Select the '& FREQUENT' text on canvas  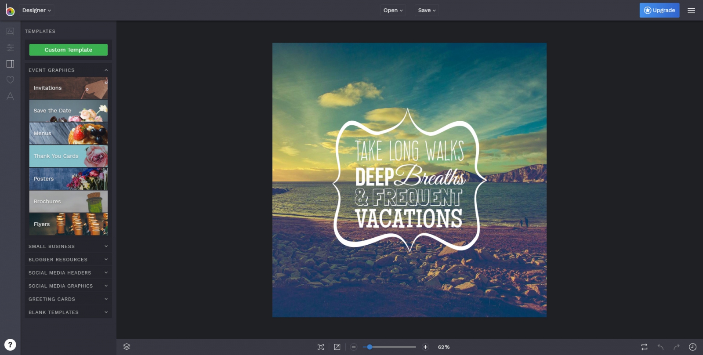pos(409,197)
